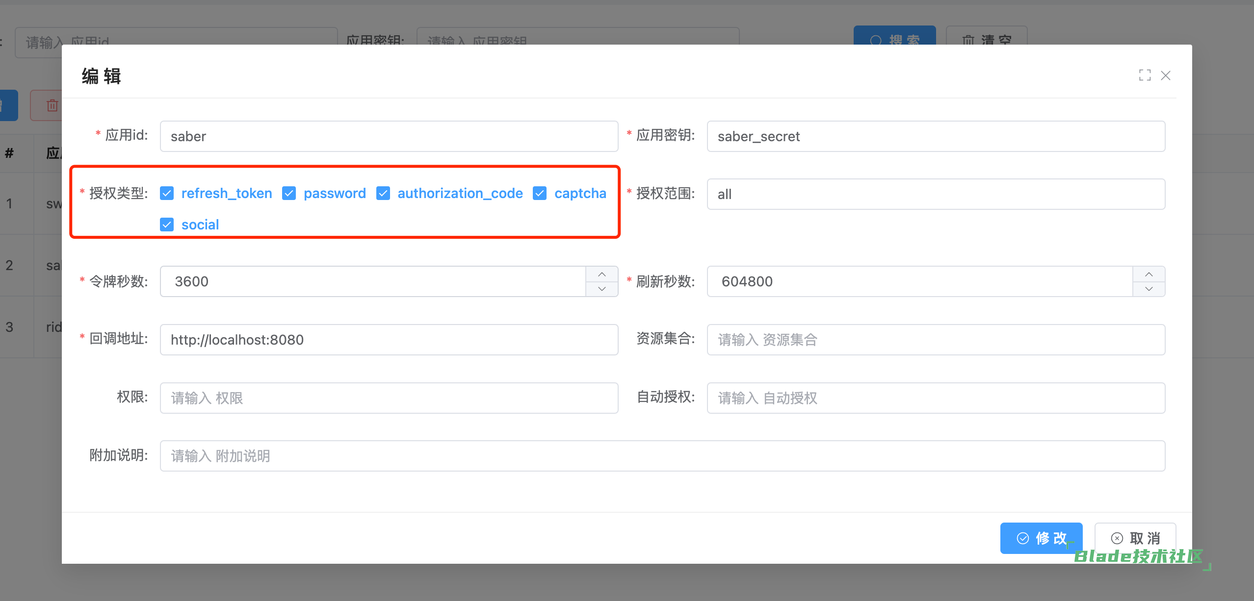Image resolution: width=1254 pixels, height=601 pixels.
Task: Focus the empty 自动授权 input
Action: [936, 398]
